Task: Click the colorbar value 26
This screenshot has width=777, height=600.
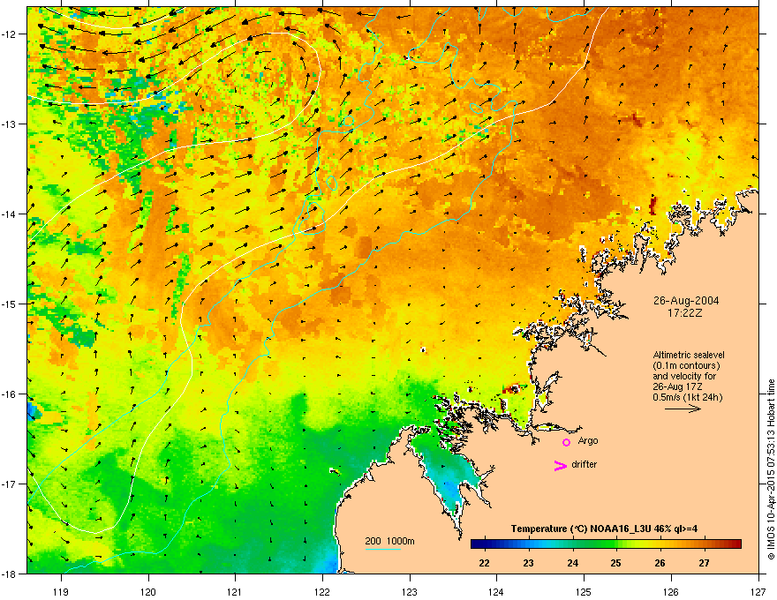Action: (660, 563)
